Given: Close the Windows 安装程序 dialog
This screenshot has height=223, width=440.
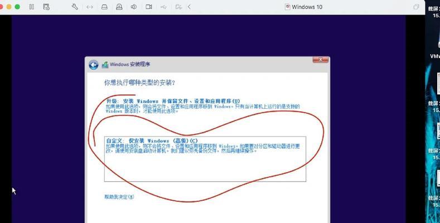Looking at the screenshot, I should 320,60.
